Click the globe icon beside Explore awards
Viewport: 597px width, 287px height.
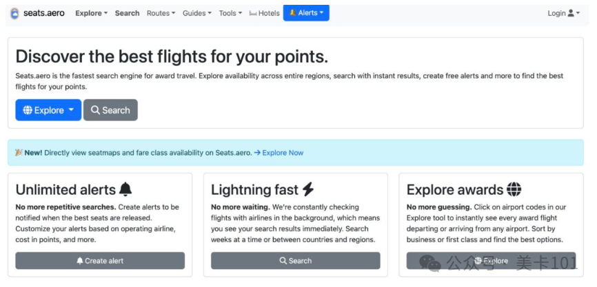[514, 189]
